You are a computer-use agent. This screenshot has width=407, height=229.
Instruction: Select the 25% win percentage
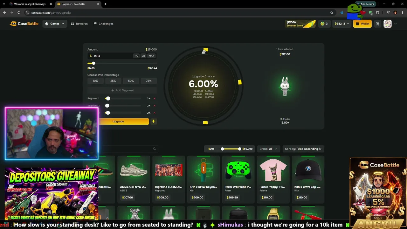(113, 81)
